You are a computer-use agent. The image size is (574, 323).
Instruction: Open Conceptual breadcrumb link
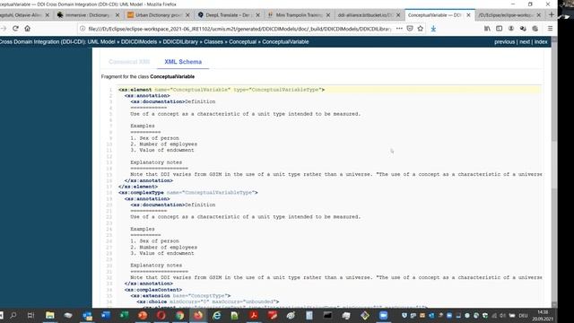(x=243, y=42)
